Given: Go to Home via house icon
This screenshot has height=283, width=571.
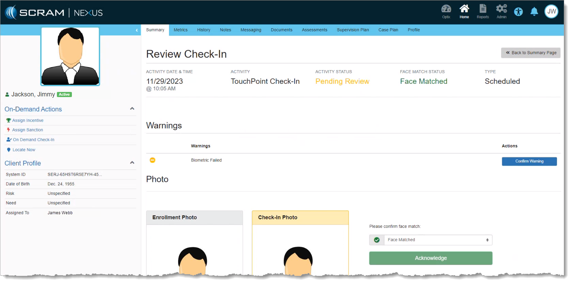Looking at the screenshot, I should (x=464, y=11).
